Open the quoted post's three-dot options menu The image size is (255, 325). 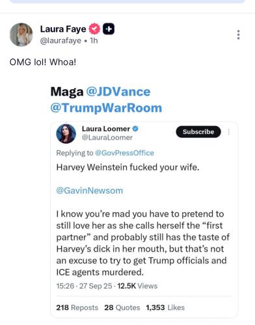click(x=228, y=132)
